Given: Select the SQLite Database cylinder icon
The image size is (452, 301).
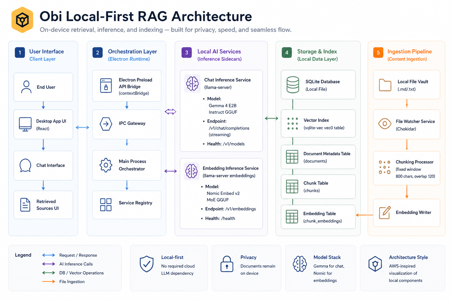Looking at the screenshot, I should 293,85.
